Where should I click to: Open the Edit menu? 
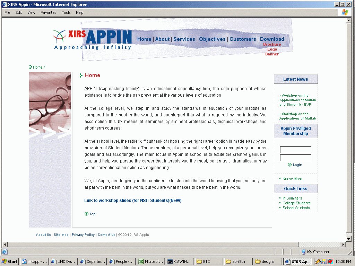point(19,12)
